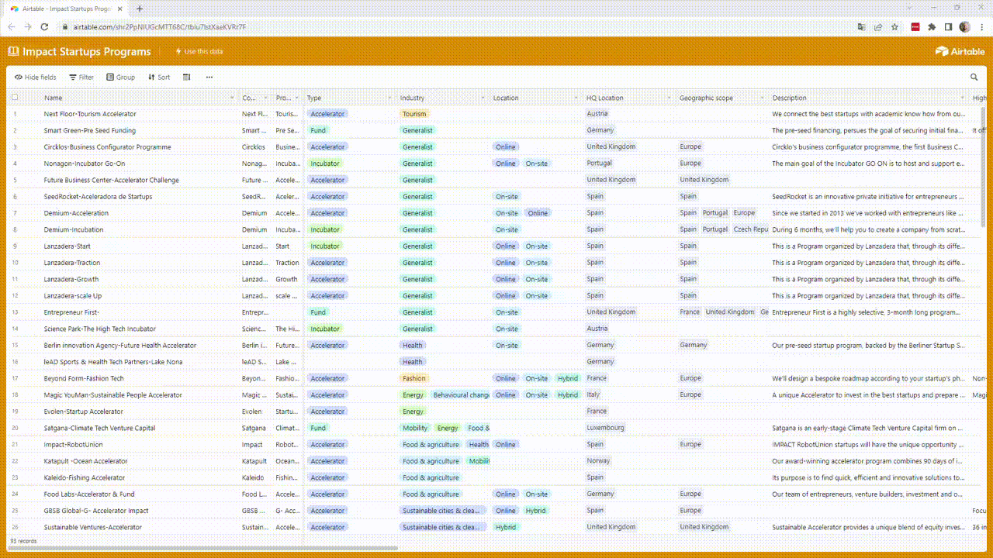The height and width of the screenshot is (558, 993).
Task: Open the Description column dropdown arrow
Action: 964,98
